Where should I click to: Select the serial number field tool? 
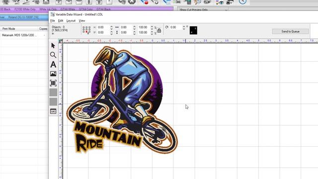click(x=53, y=111)
